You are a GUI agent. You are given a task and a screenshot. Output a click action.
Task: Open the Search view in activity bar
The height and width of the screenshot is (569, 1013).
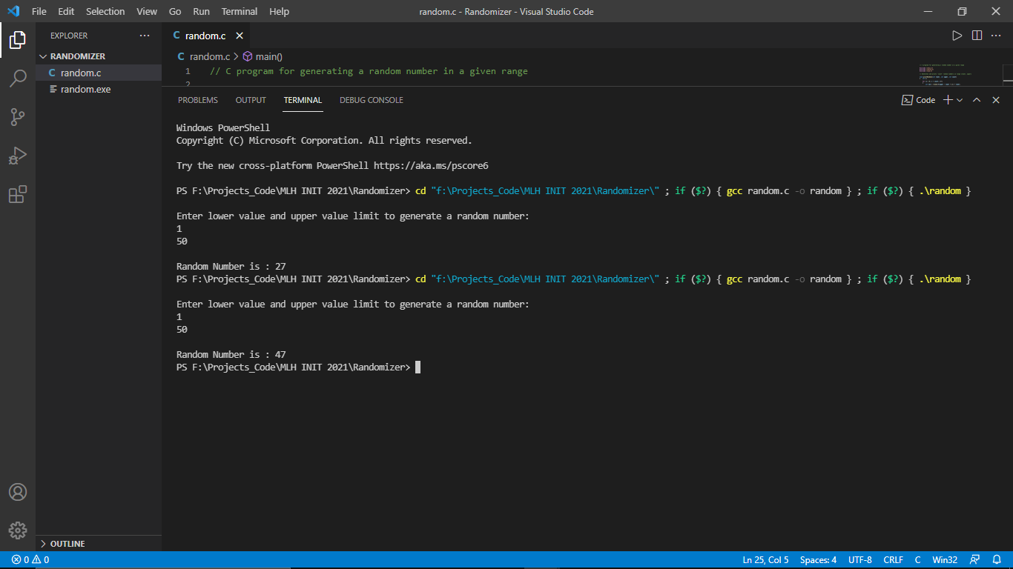coord(18,78)
